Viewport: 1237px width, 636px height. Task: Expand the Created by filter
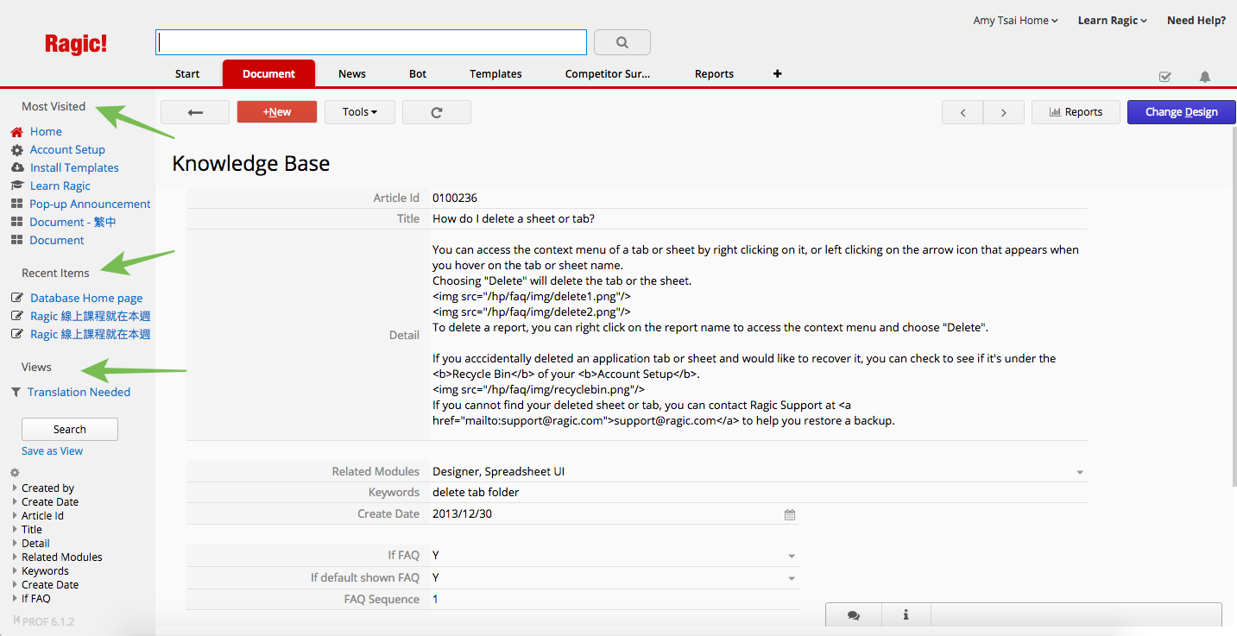tap(16, 488)
